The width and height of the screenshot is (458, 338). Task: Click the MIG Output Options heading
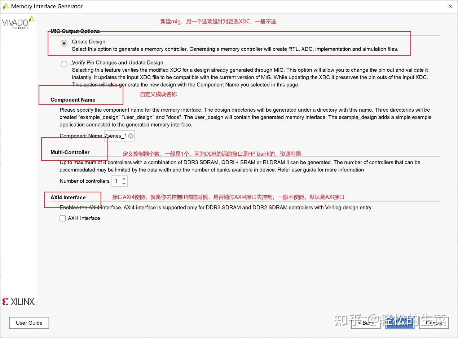(x=75, y=31)
